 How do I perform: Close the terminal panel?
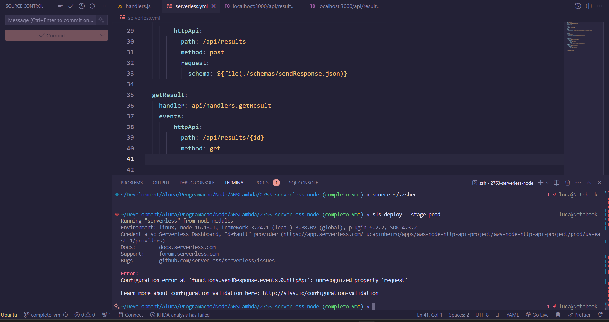click(x=599, y=183)
